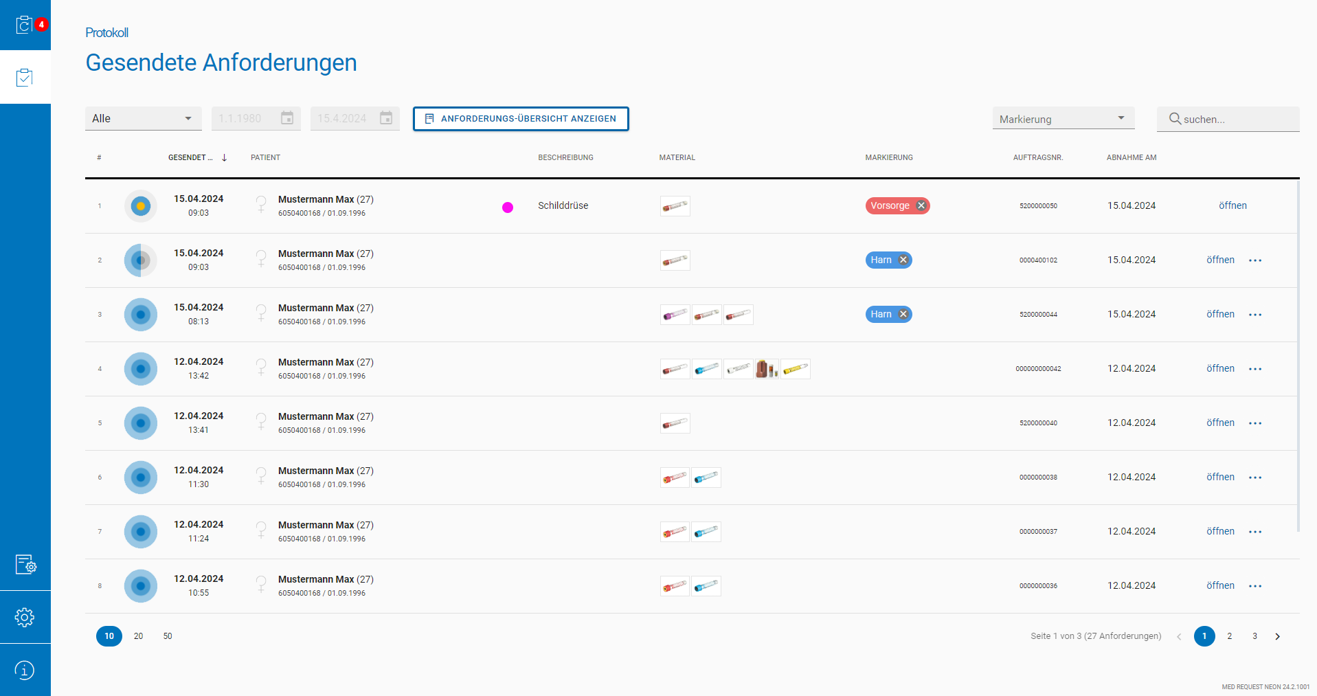Click öffnen for order 0000000036
This screenshot has width=1317, height=696.
click(1220, 585)
